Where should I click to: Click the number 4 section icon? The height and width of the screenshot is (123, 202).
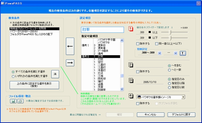131,96
